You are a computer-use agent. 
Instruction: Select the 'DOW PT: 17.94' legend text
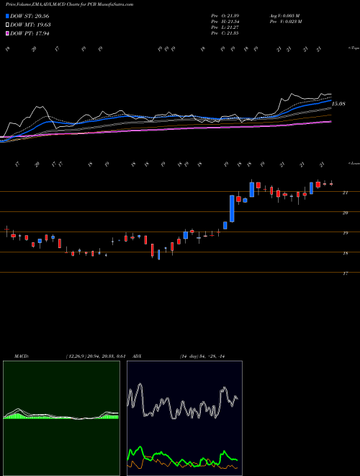30,33
